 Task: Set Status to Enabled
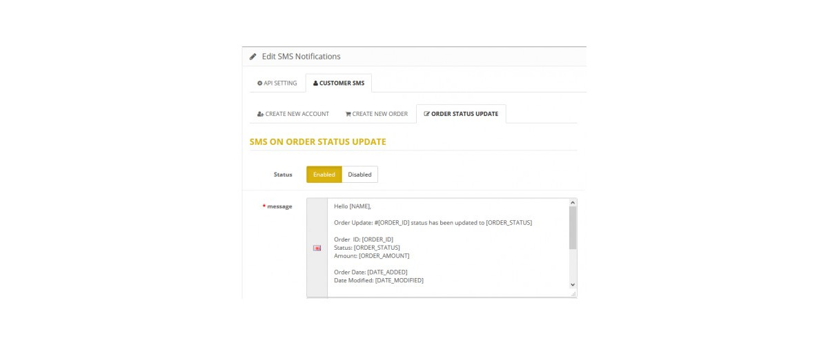click(x=324, y=175)
